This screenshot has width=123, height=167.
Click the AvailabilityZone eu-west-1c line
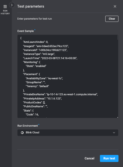tap(44, 78)
